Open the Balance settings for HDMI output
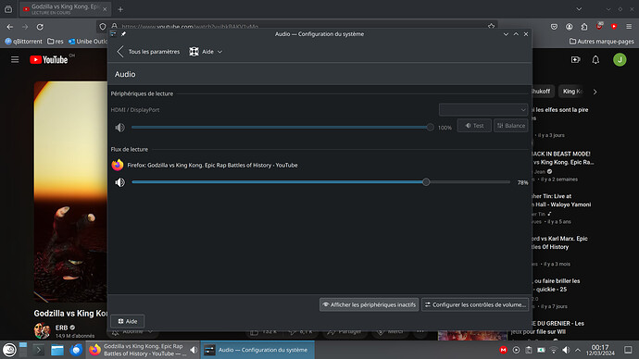The height and width of the screenshot is (359, 639). [x=511, y=126]
